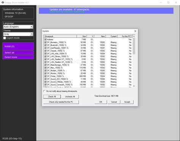Sort by the New column header
This screenshot has width=180, height=141.
(x=100, y=36)
